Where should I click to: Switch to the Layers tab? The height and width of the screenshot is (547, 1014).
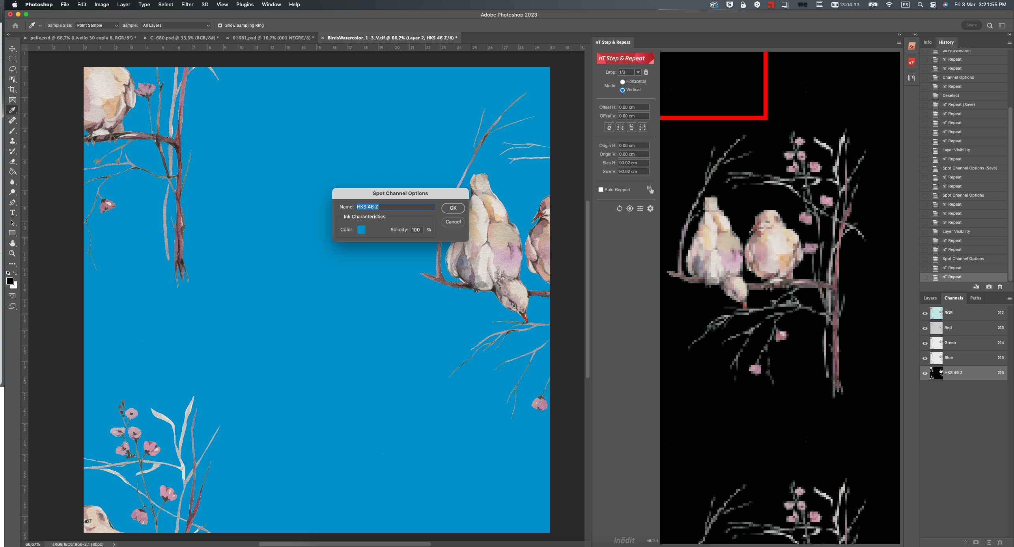coord(930,298)
